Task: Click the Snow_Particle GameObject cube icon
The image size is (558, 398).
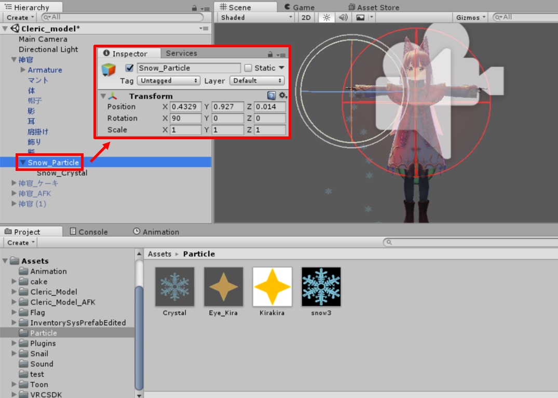Action: pos(109,70)
